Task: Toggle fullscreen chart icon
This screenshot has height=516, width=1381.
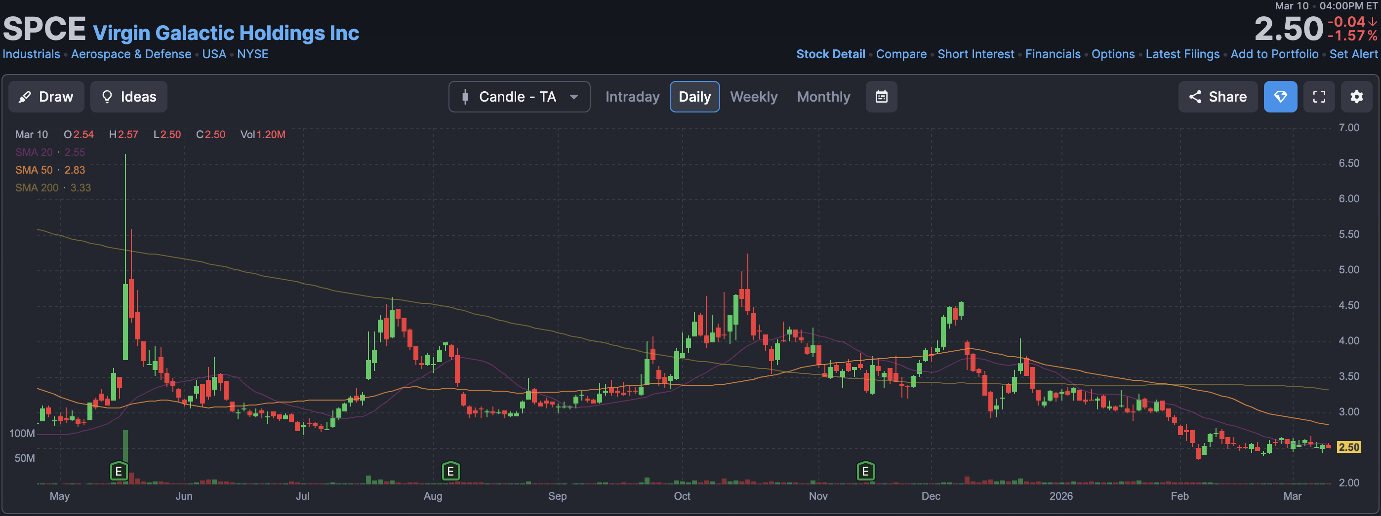Action: point(1319,97)
